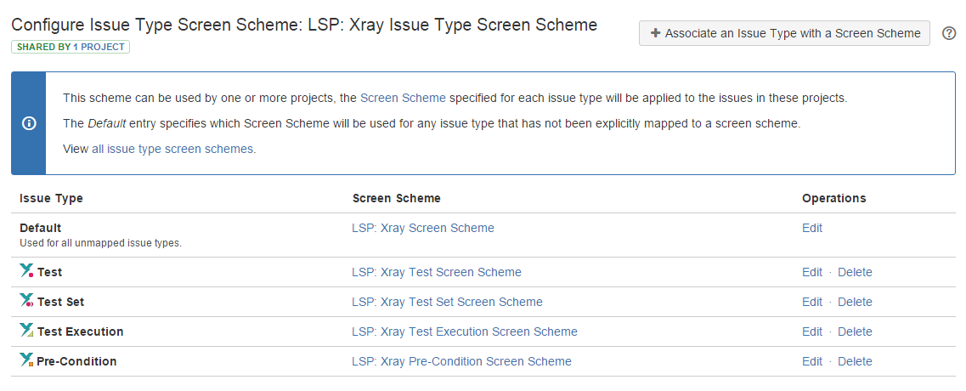Edit the Pre-Condition mapping

coord(812,360)
